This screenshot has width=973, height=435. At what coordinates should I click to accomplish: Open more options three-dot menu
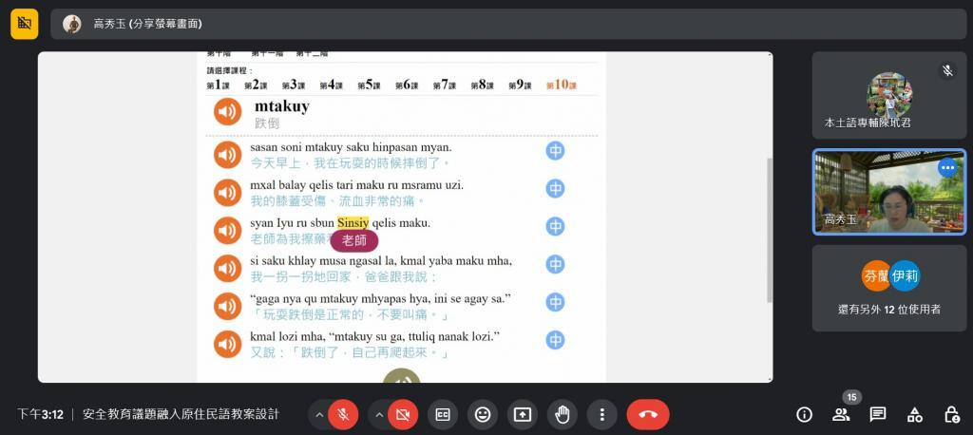click(601, 414)
